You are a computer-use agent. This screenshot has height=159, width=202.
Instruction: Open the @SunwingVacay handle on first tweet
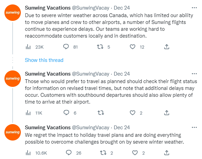click(90, 8)
